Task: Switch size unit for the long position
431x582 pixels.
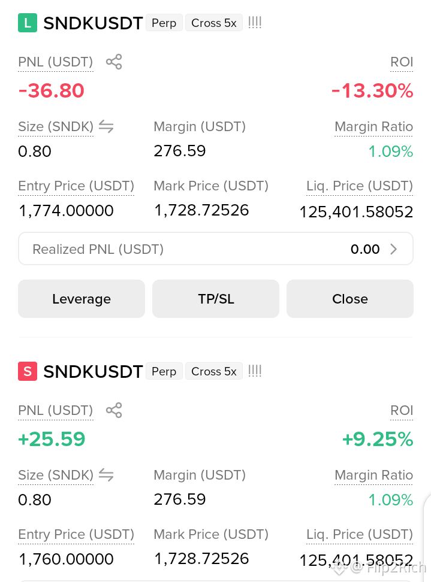Action: tap(106, 126)
